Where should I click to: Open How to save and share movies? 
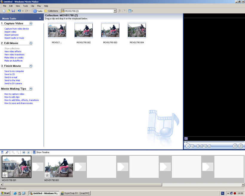pyautogui.click(x=19, y=103)
